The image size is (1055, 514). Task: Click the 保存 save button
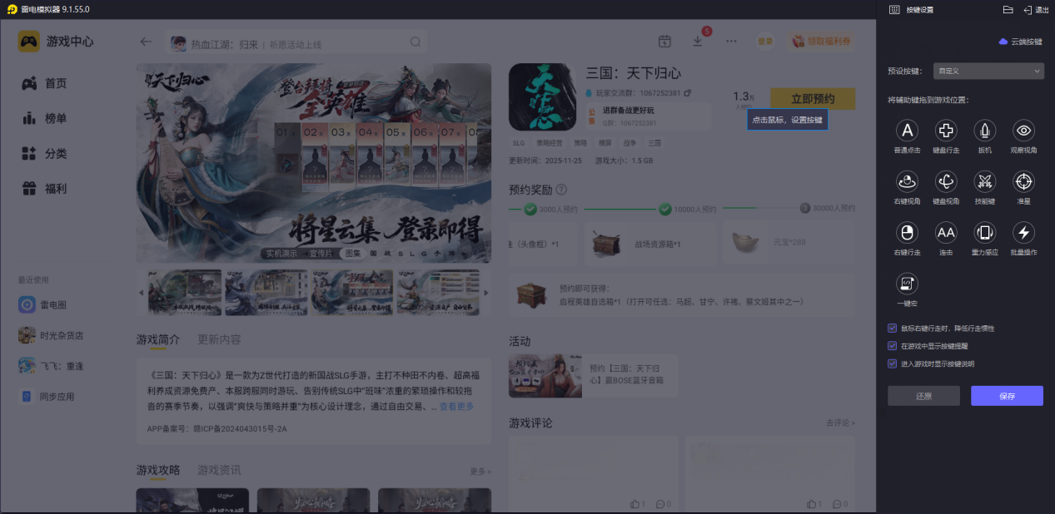(x=1007, y=396)
